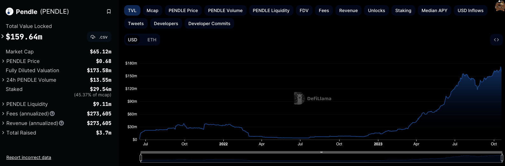
Task: Enable the Developers chart metric
Action: (x=166, y=24)
